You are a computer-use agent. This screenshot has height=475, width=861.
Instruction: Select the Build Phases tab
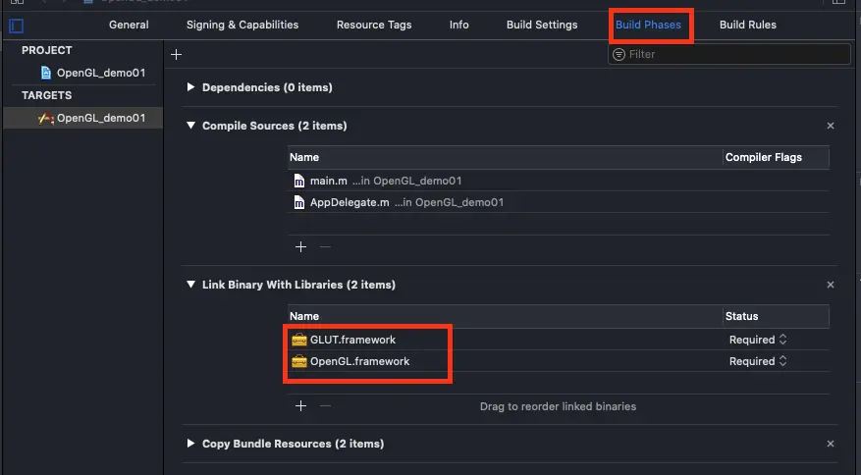(x=648, y=25)
